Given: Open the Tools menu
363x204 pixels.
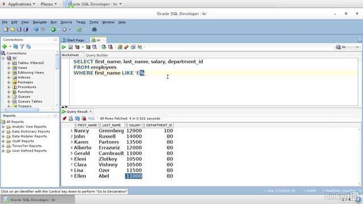Looking at the screenshot, I should (x=94, y=22).
